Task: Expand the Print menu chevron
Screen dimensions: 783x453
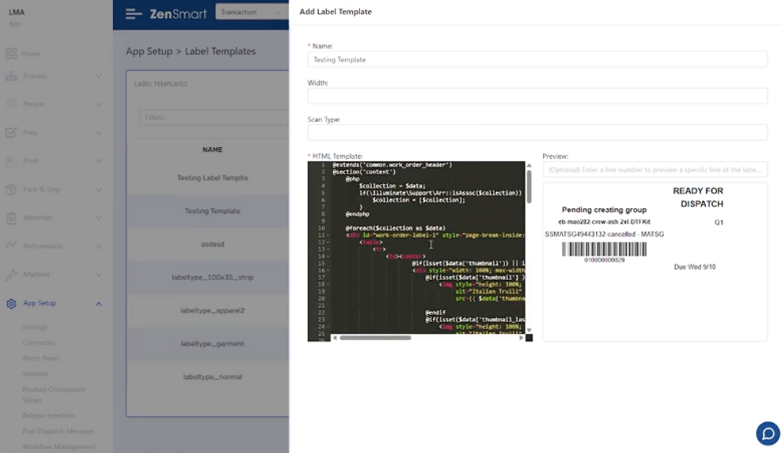Action: click(x=99, y=161)
